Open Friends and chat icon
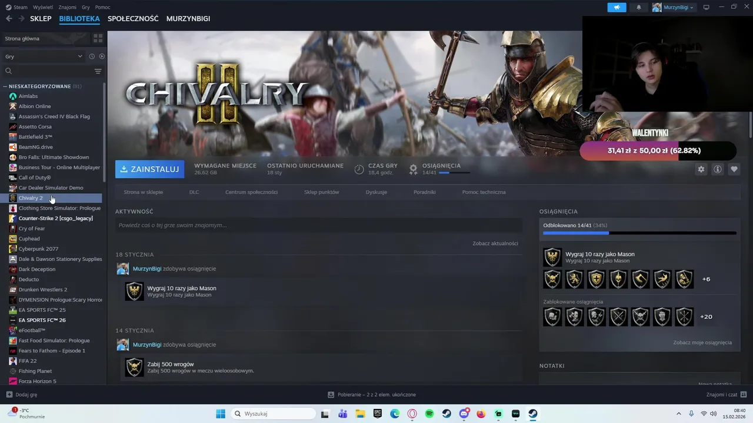753x423 pixels. (744, 395)
